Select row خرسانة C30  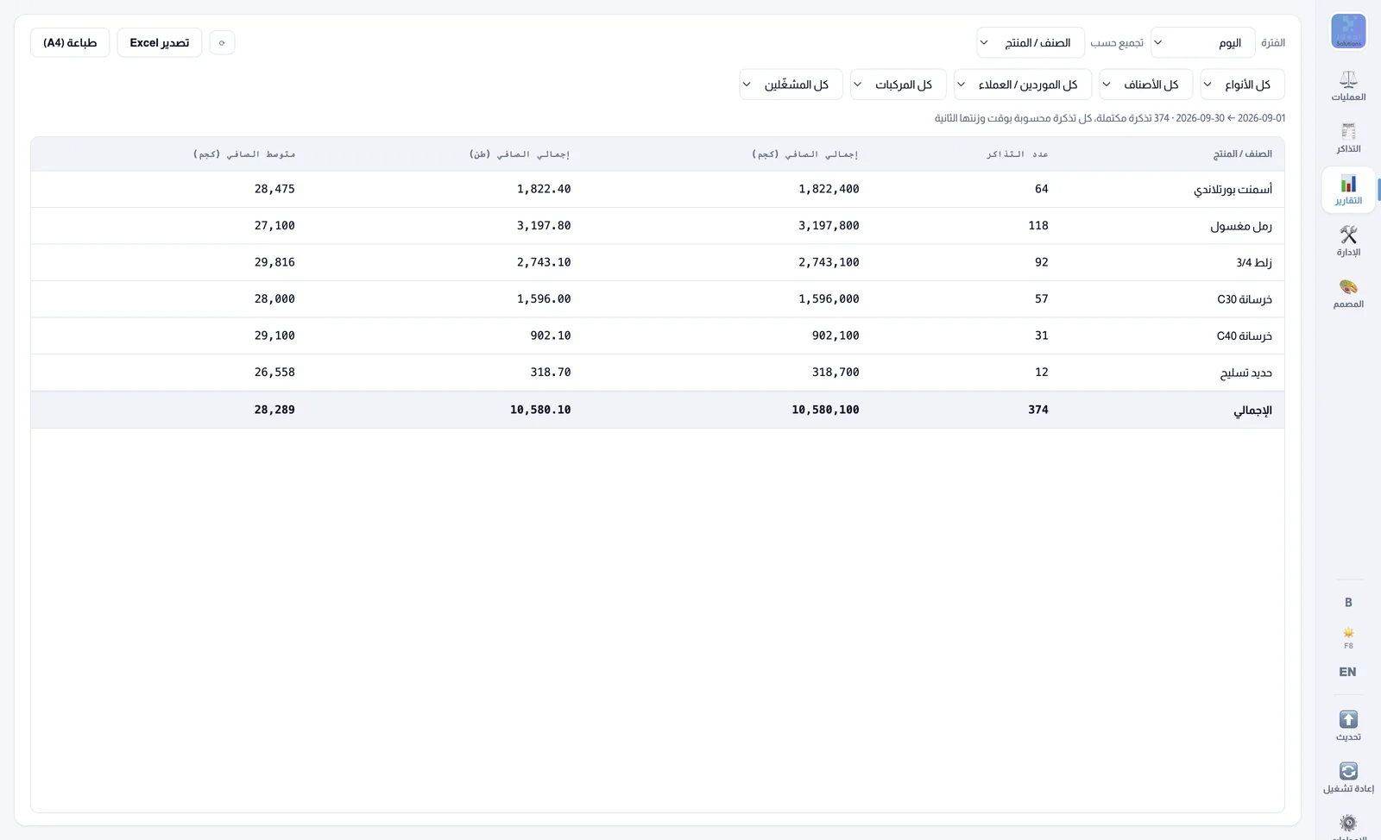657,299
